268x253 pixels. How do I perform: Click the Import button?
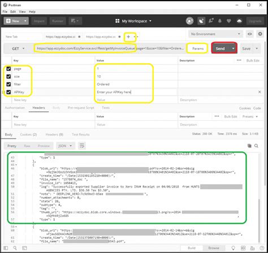point(39,21)
